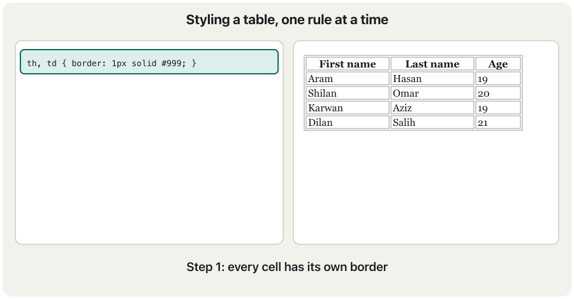
Task: Select the cell 'Omar'
Action: 432,93
